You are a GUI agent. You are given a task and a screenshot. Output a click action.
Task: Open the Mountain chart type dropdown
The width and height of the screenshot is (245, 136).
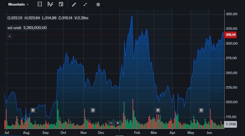click(x=19, y=4)
